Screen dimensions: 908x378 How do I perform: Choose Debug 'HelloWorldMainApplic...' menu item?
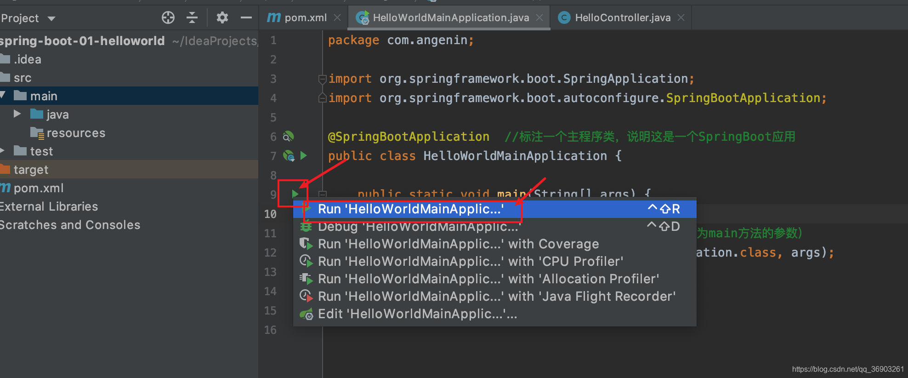click(x=495, y=226)
